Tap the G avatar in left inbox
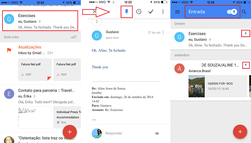This screenshot has width=251, height=143. [x=9, y=19]
